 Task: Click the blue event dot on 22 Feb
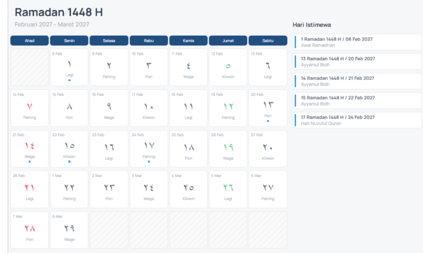(69, 161)
